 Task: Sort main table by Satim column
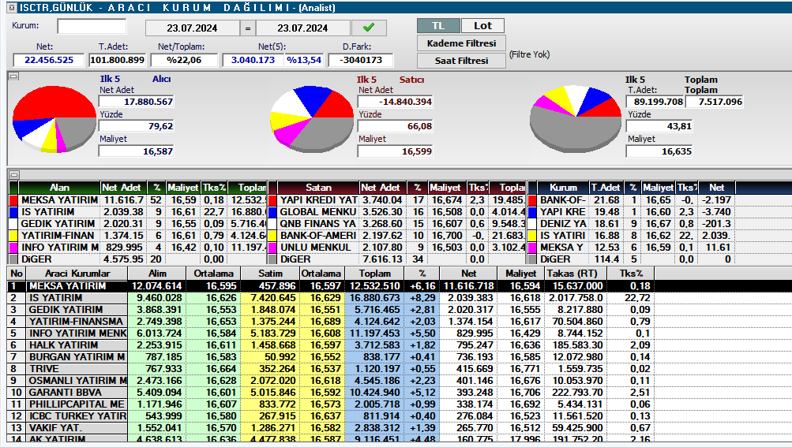tap(270, 274)
